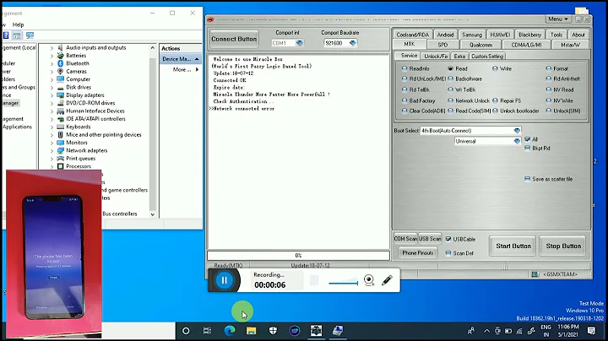Click the Monitors icon in the device tree

coord(61,142)
